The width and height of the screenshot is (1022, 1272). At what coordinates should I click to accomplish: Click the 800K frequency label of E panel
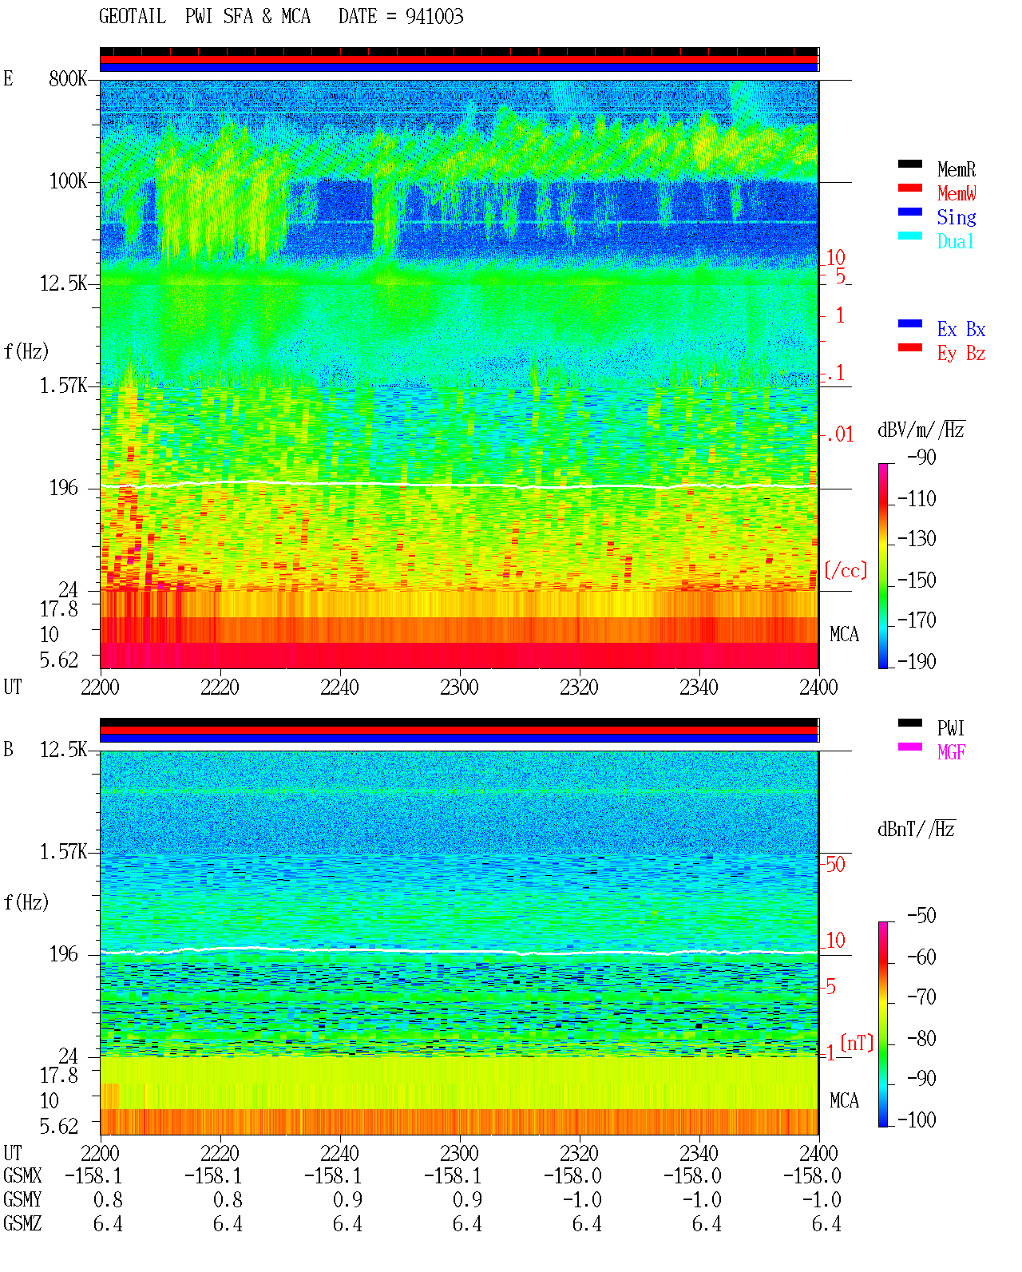[x=68, y=79]
